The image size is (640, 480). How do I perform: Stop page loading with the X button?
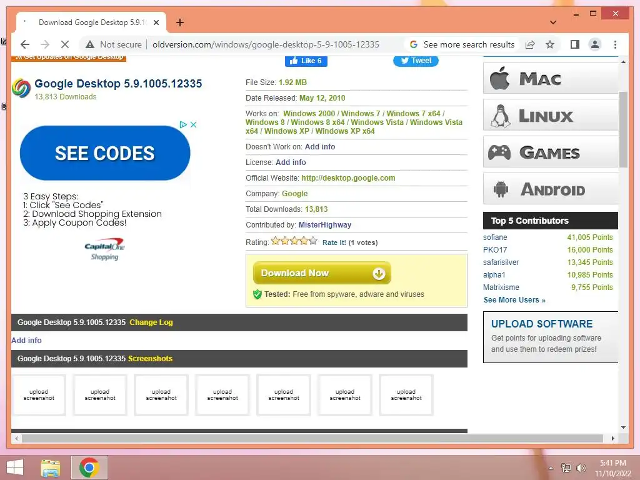(x=65, y=44)
